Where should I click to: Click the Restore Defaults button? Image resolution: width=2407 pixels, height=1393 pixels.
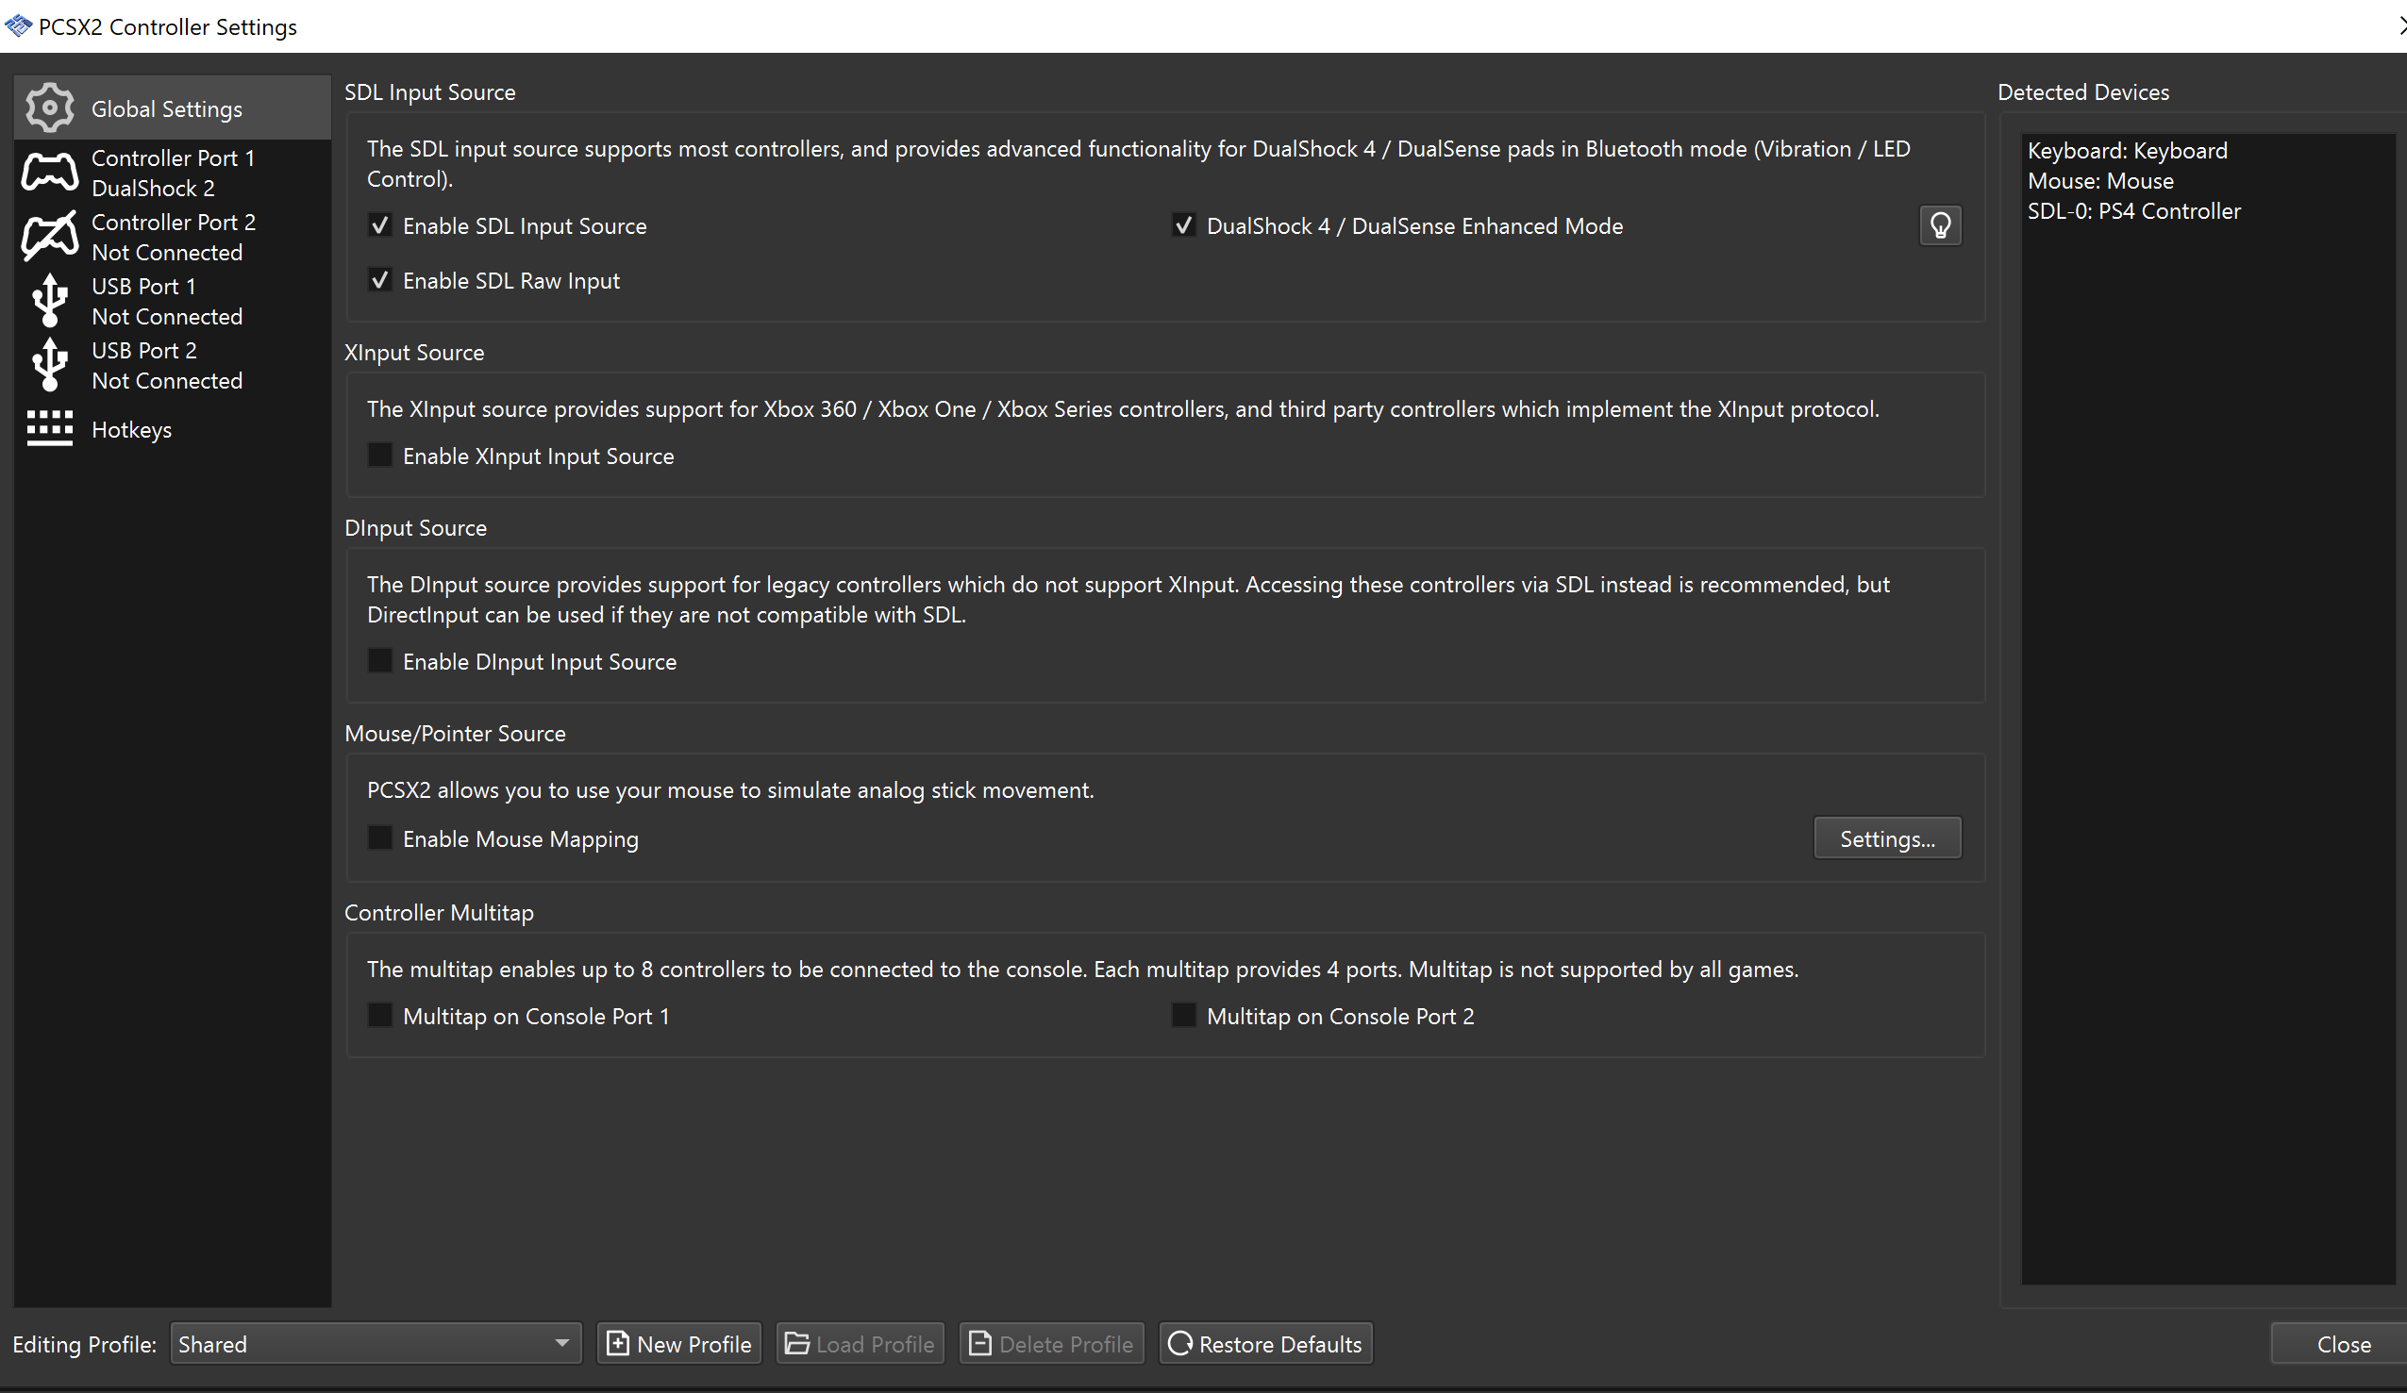pyautogui.click(x=1265, y=1343)
